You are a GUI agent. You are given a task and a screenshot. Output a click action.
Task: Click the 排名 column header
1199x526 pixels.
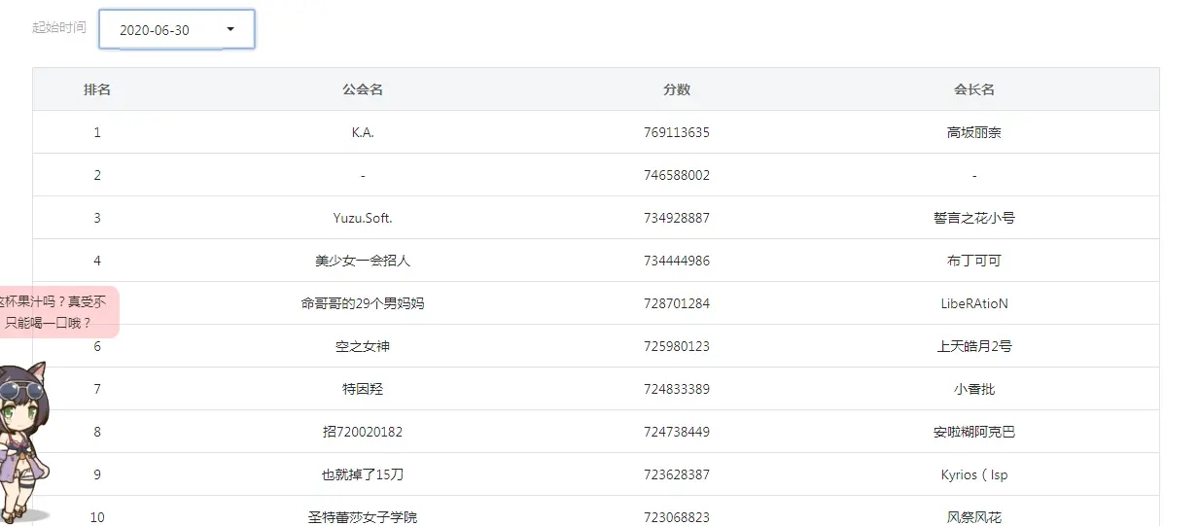coord(97,89)
